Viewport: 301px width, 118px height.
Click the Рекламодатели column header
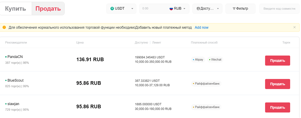pos(16,43)
